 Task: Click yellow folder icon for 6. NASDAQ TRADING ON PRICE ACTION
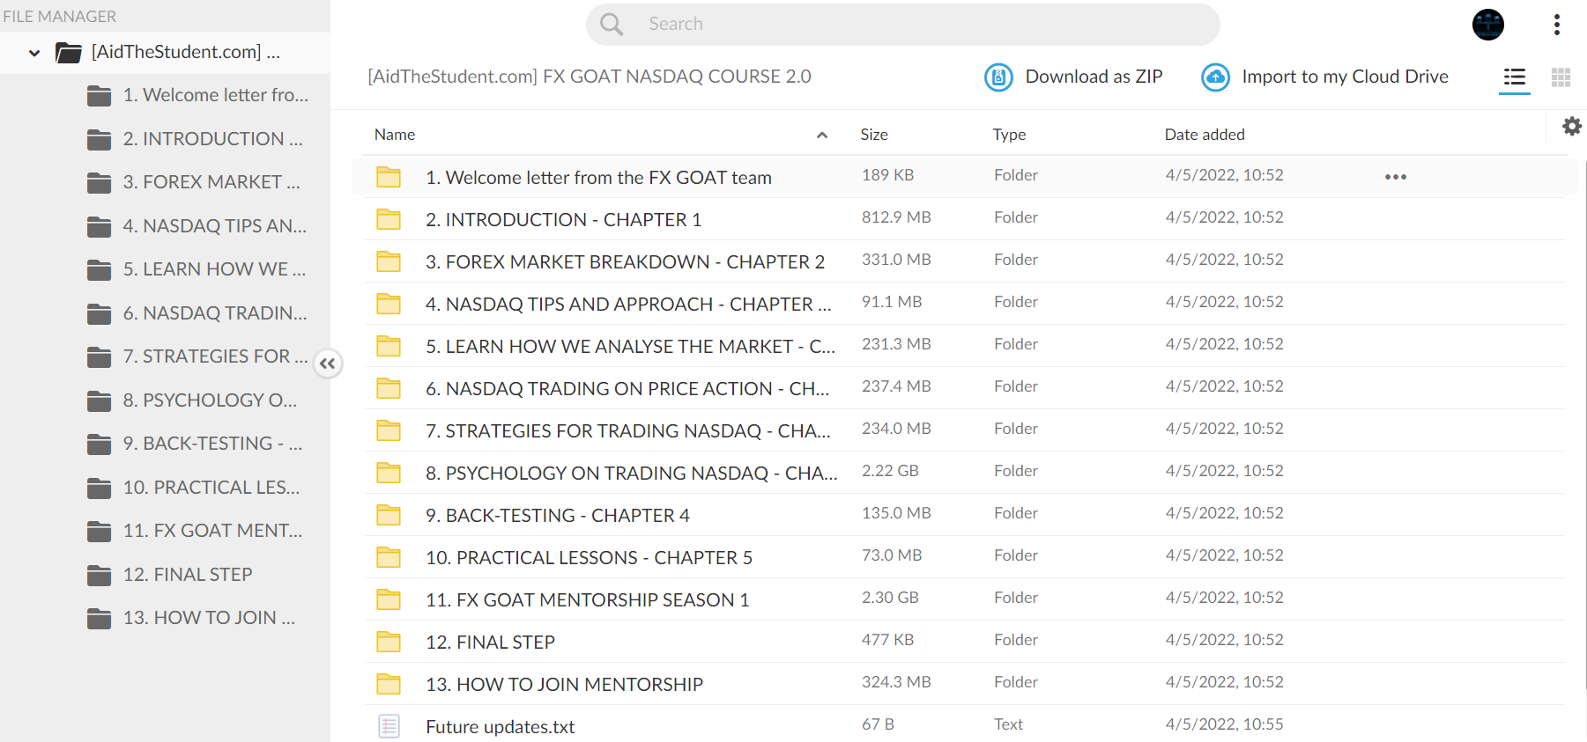[389, 388]
